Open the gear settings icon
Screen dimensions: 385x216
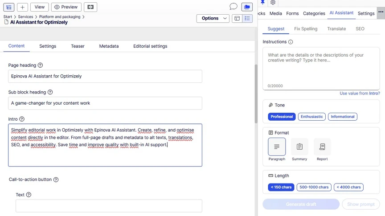pyautogui.click(x=273, y=3)
